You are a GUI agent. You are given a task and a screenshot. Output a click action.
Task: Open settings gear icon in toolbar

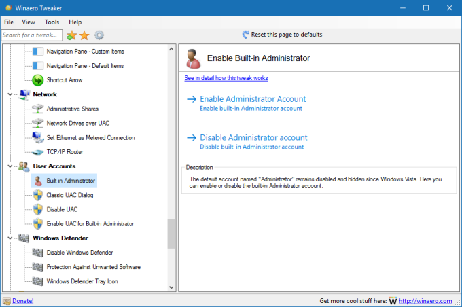pyautogui.click(x=99, y=35)
